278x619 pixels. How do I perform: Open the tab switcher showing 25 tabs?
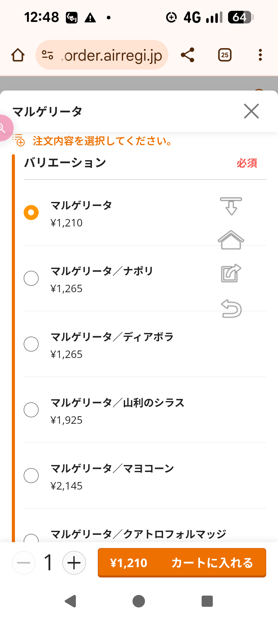[x=225, y=55]
